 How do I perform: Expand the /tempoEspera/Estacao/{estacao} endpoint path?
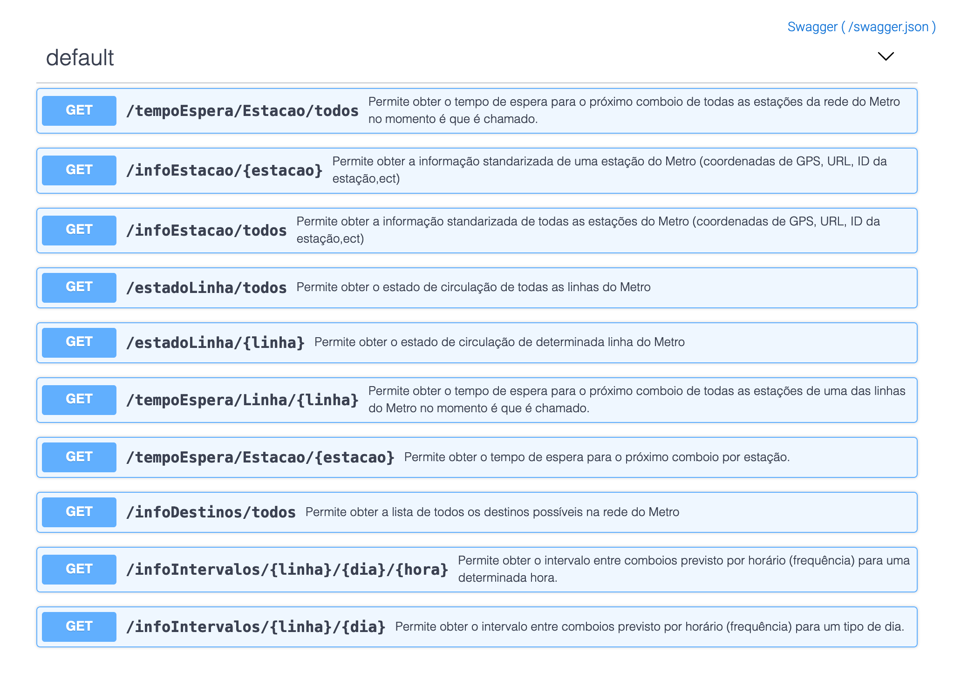point(260,457)
